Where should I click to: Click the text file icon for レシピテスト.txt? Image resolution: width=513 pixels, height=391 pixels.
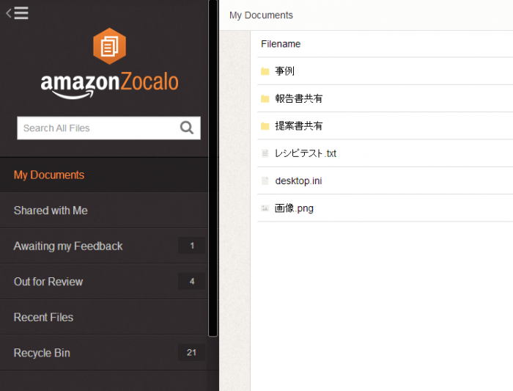[x=265, y=153]
